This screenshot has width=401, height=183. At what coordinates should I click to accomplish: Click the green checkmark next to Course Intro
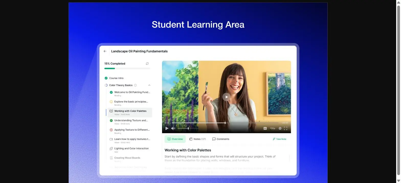106,78
